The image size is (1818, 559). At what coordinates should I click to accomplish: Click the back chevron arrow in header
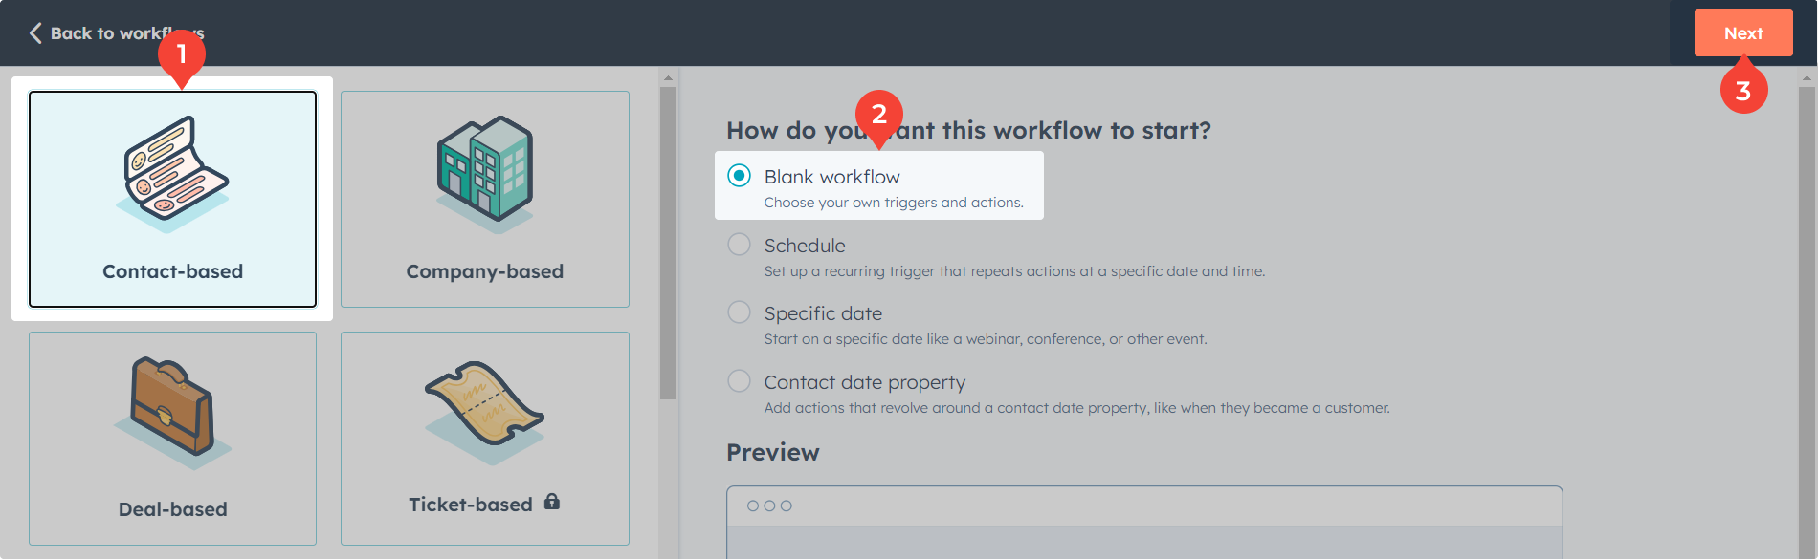(35, 33)
